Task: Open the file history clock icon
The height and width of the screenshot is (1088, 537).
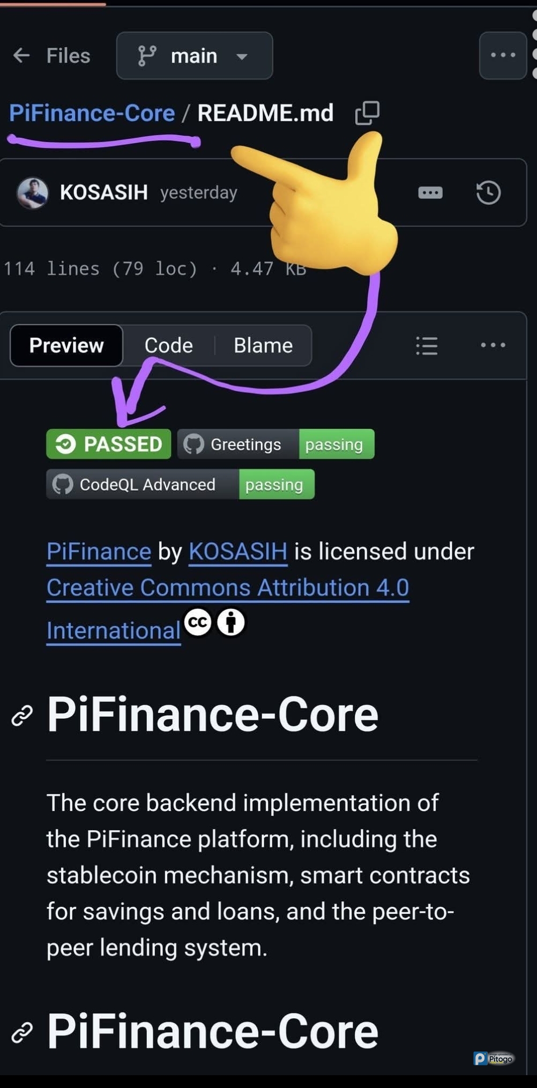Action: 488,192
